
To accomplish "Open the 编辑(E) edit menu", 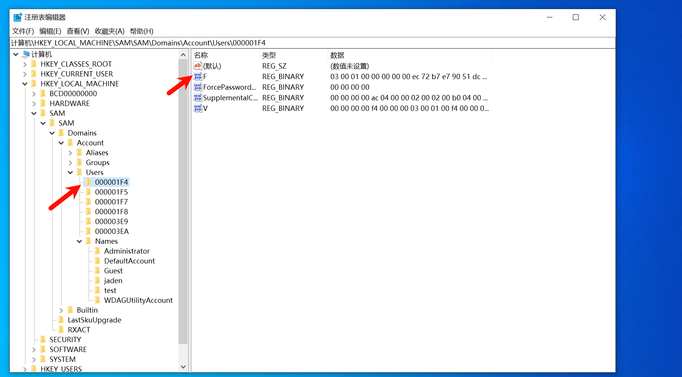I will [x=50, y=31].
